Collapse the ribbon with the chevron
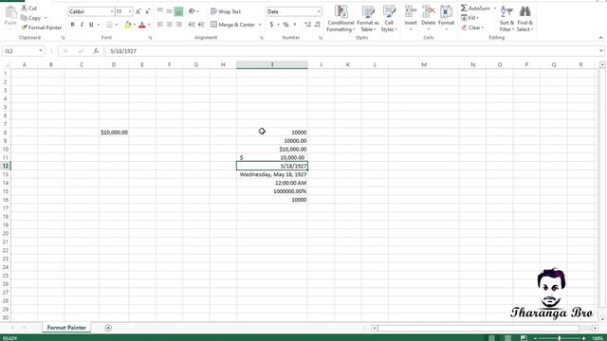Image resolution: width=607 pixels, height=341 pixels. [x=600, y=38]
